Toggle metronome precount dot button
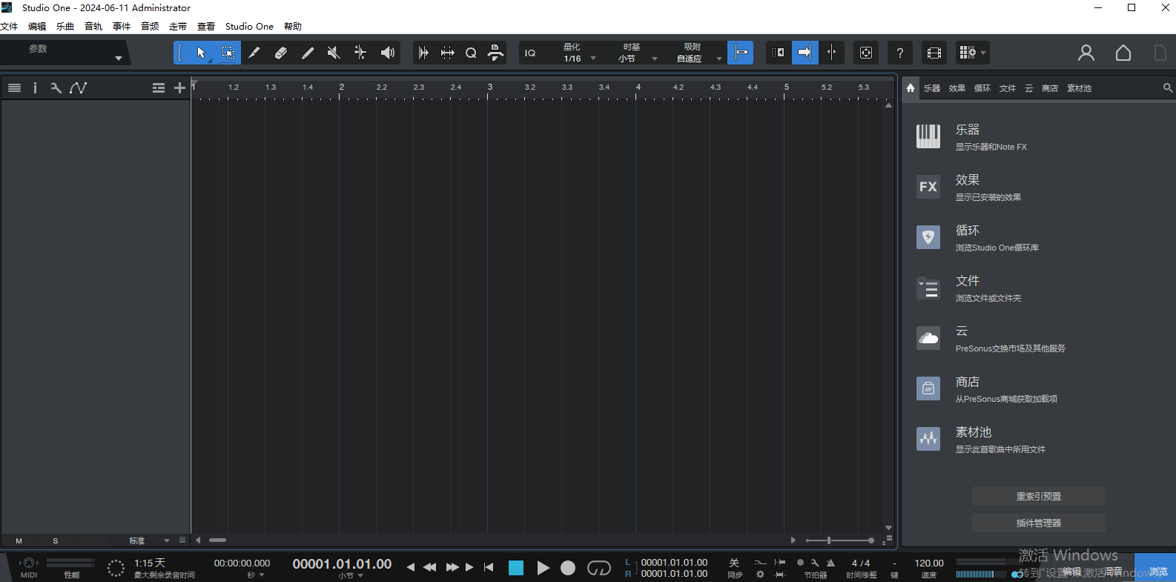Screen dimensions: 1176x582 800,563
